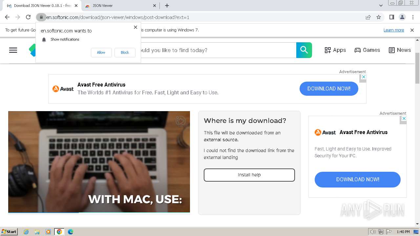Open File Explorer from the taskbar

point(37,232)
